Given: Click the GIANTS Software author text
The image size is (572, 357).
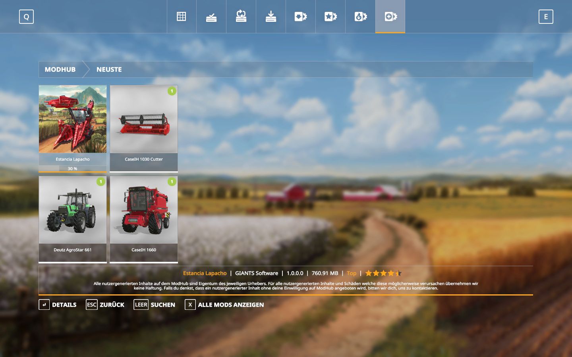Looking at the screenshot, I should (257, 273).
